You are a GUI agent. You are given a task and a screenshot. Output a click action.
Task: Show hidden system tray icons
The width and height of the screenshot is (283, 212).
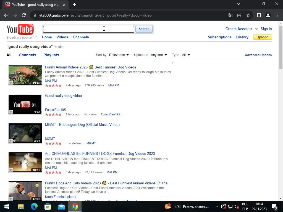pyautogui.click(x=217, y=206)
